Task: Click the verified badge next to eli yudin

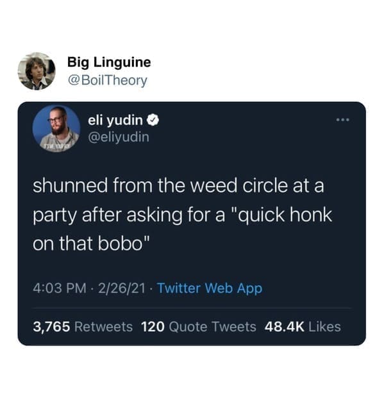Action: click(x=153, y=120)
